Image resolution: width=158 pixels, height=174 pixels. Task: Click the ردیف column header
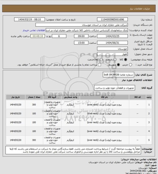coord(149,97)
